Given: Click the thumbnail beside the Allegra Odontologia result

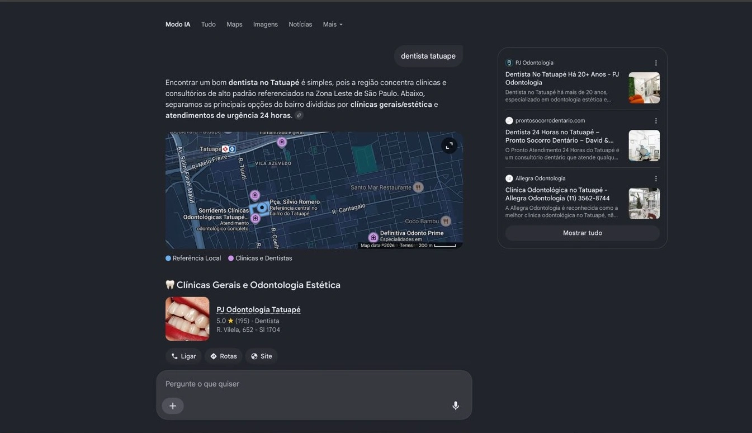Looking at the screenshot, I should click(644, 204).
